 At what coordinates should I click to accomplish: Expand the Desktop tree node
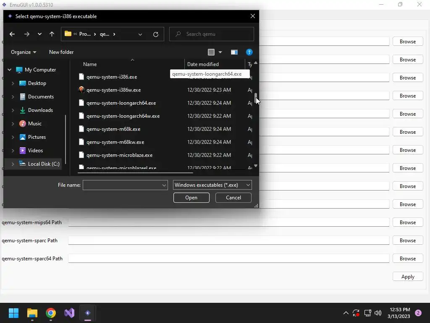click(13, 83)
